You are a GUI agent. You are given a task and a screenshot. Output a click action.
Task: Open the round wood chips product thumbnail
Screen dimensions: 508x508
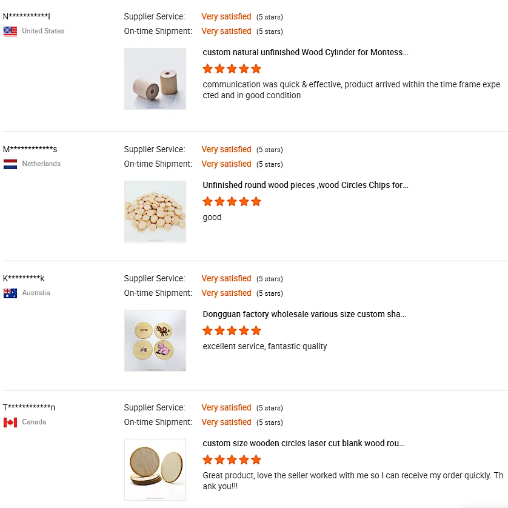[x=155, y=212]
